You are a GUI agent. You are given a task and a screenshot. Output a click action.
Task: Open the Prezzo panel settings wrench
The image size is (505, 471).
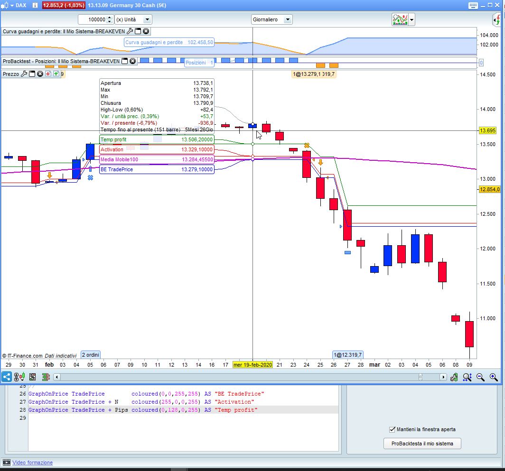click(24, 74)
